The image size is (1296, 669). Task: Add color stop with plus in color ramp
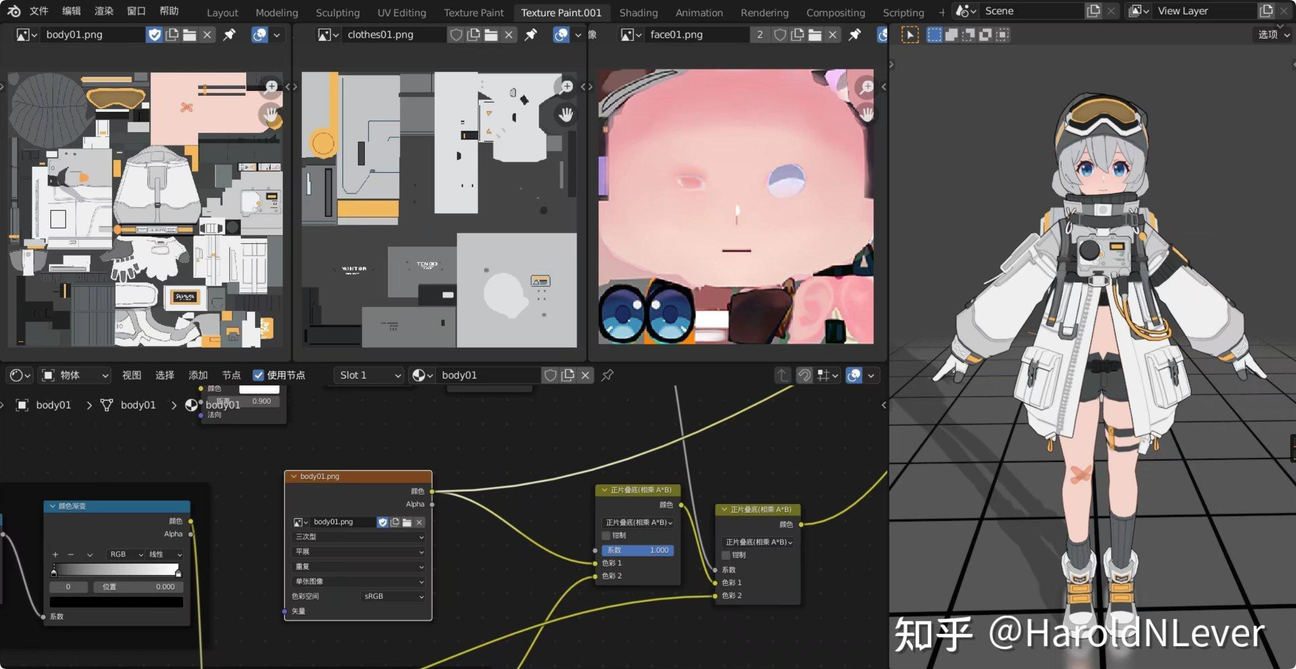[x=55, y=555]
